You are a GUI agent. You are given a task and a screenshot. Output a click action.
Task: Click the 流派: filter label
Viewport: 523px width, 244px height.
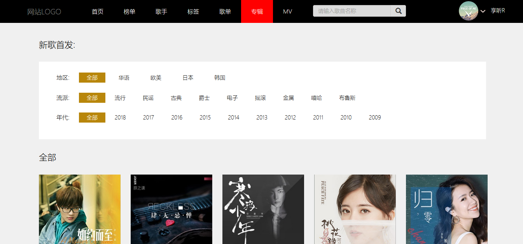point(63,98)
